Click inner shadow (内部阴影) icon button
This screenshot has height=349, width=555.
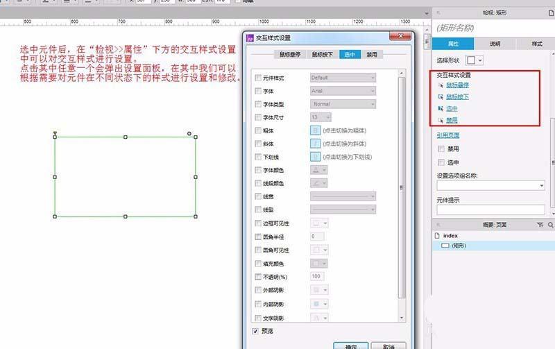(319, 304)
